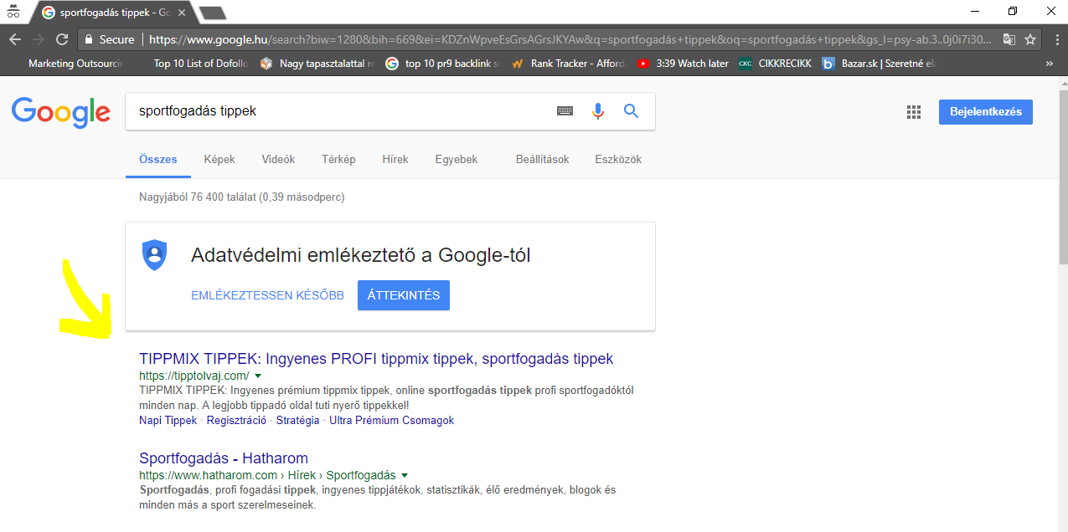The width and height of the screenshot is (1068, 532).
Task: Open the TIPPMIX TIPPEK result title
Action: 376,359
